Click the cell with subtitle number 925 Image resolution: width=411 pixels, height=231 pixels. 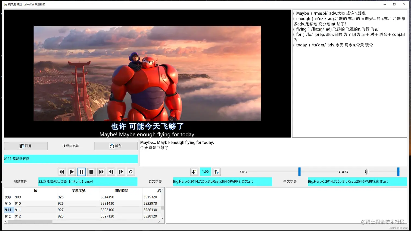coord(78,197)
